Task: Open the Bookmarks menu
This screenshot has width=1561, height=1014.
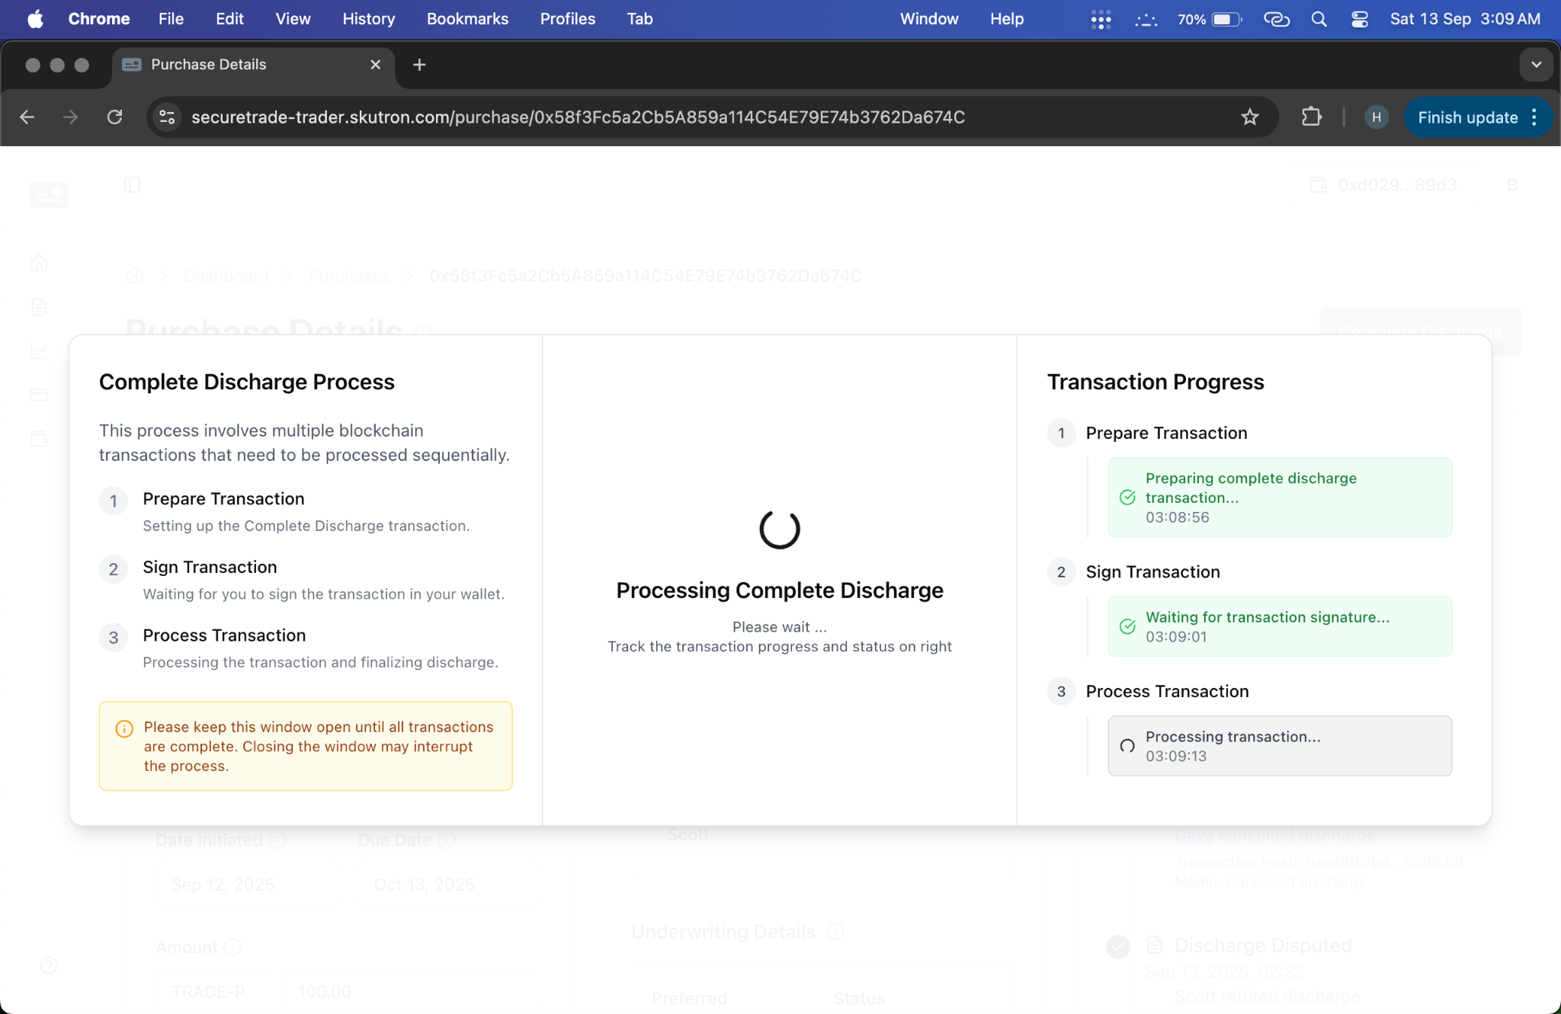Action: (467, 19)
